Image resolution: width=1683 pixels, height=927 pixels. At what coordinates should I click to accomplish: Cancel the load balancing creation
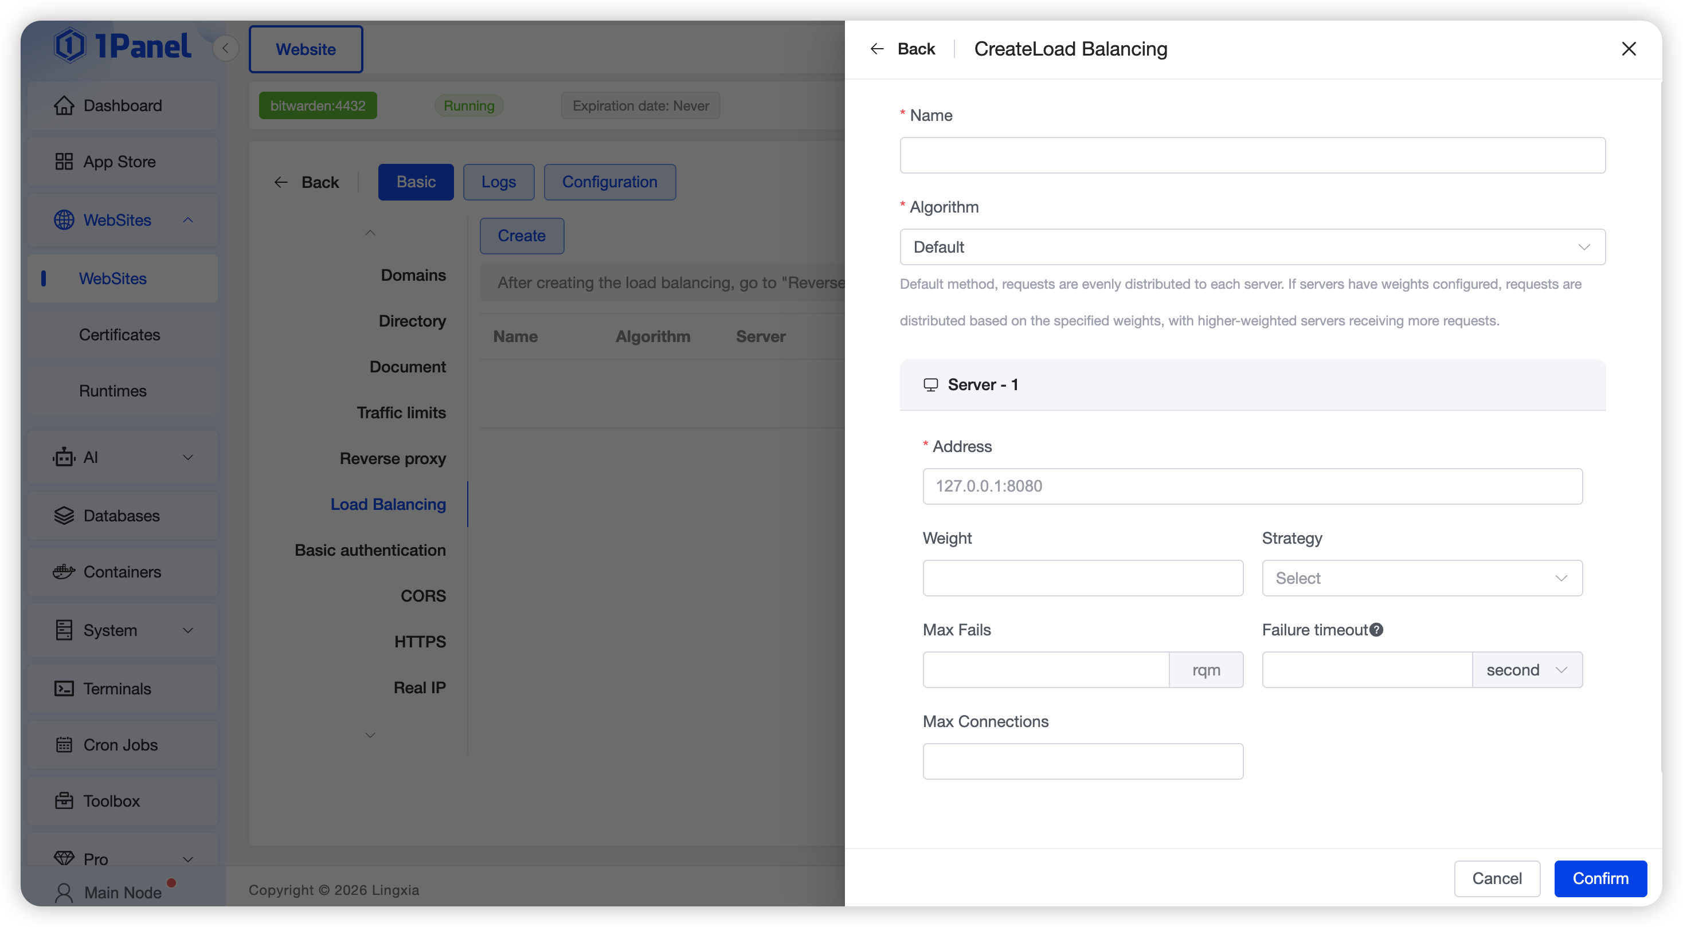1496,878
